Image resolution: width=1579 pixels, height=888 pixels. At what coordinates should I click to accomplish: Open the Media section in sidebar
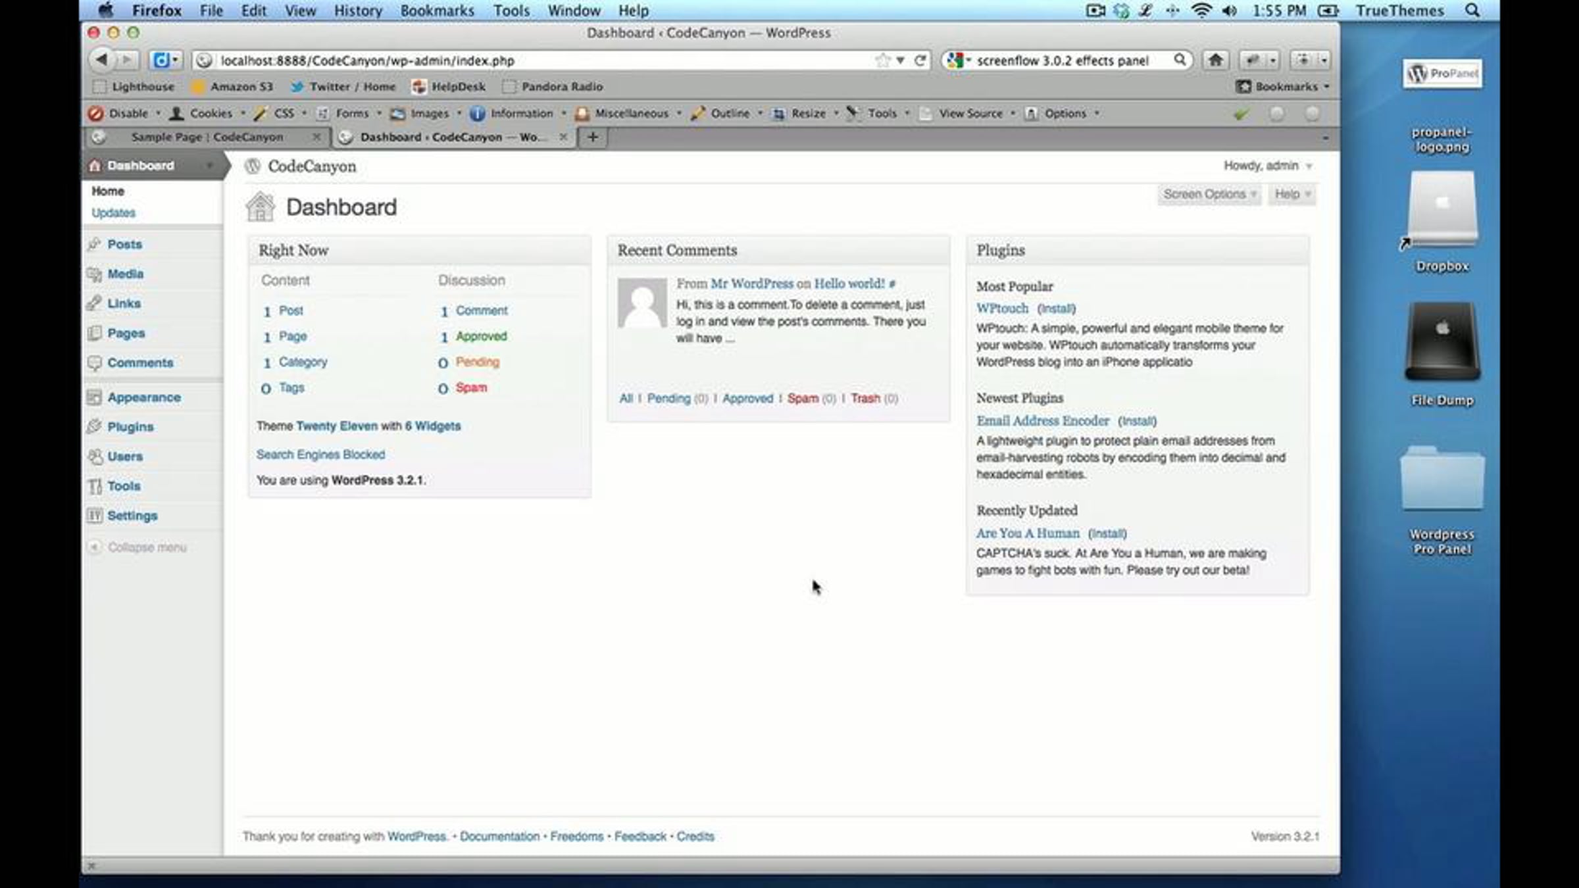click(125, 274)
